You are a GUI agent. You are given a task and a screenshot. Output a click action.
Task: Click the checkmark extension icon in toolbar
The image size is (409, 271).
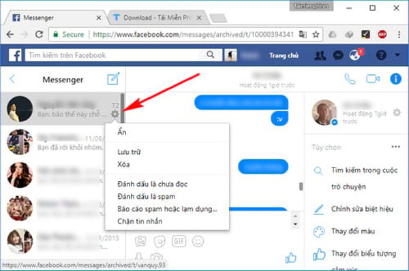(x=365, y=35)
